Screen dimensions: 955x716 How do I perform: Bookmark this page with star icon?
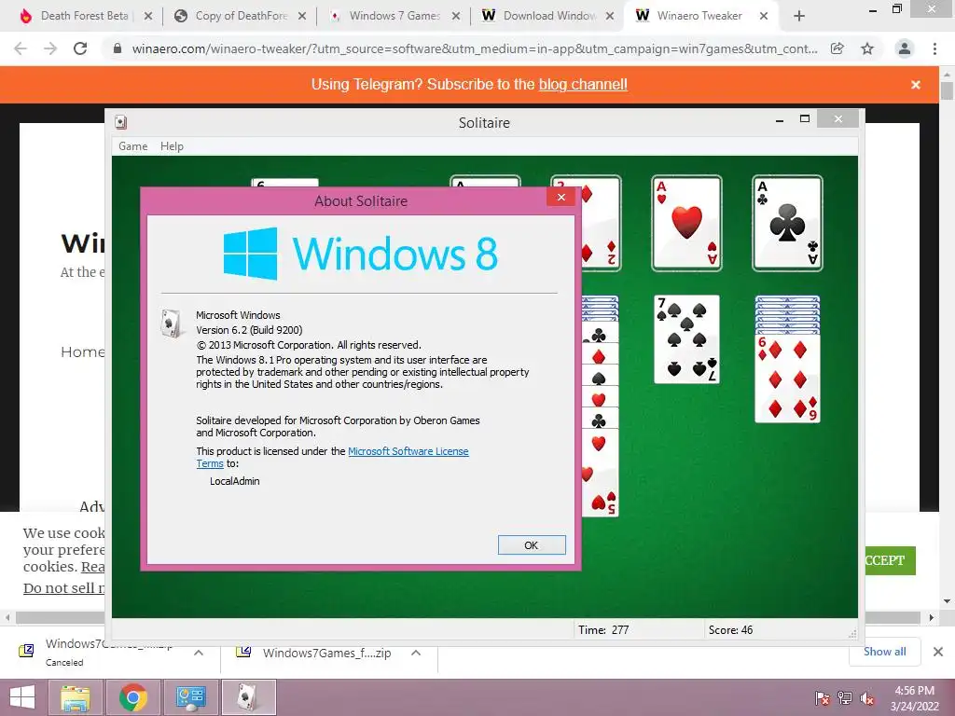(867, 48)
